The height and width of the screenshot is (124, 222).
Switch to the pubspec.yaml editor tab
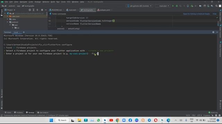coord(104,10)
